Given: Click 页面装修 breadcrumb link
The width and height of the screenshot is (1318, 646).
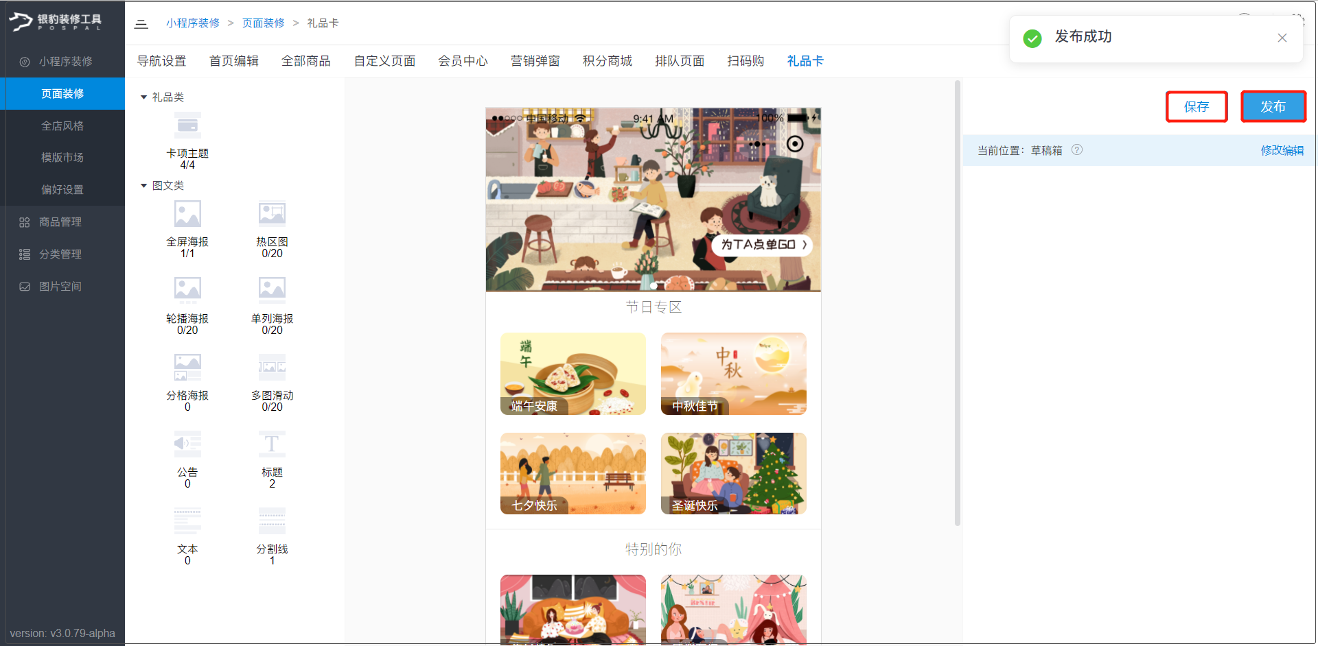Looking at the screenshot, I should pyautogui.click(x=264, y=23).
